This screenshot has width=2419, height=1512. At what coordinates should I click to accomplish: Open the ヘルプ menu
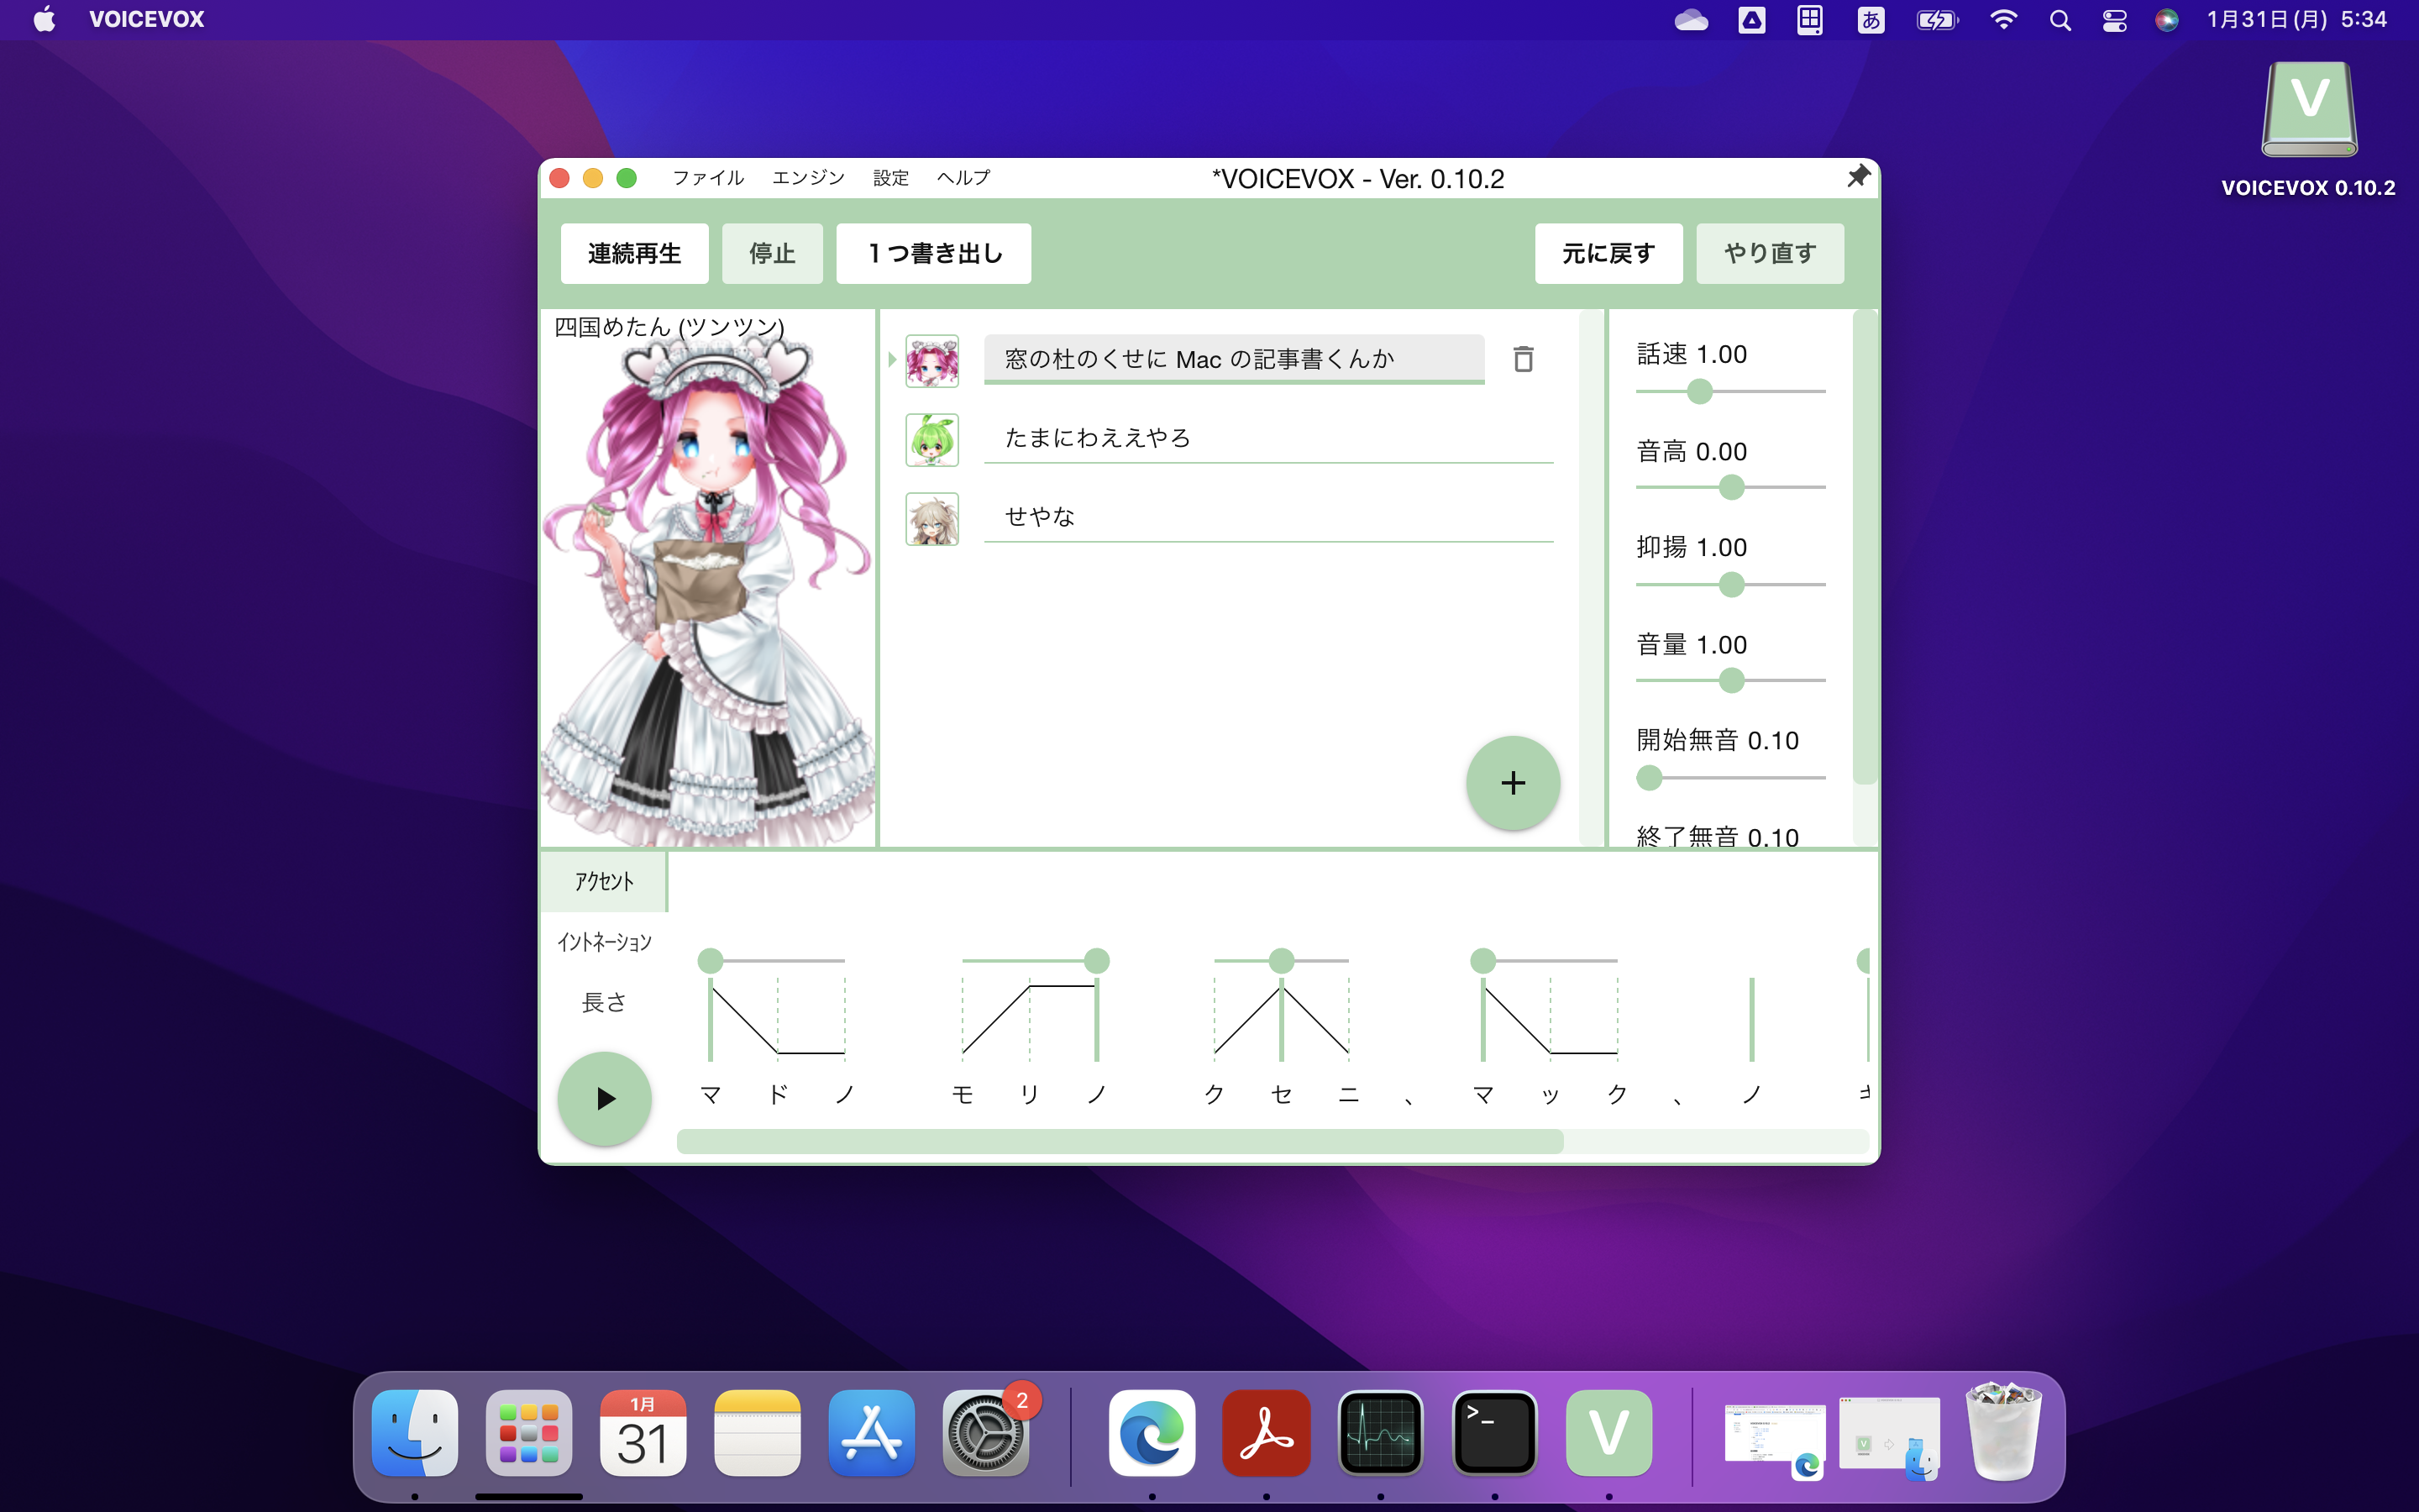963,177
